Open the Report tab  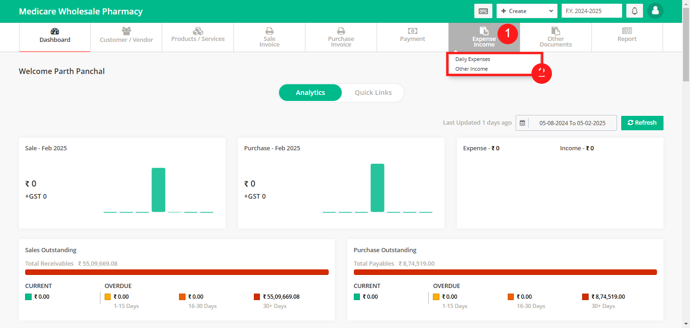[x=627, y=35]
